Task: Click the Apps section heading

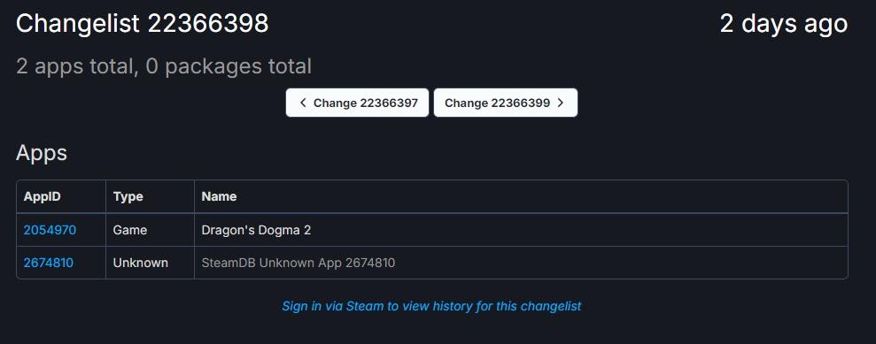Action: pos(42,153)
